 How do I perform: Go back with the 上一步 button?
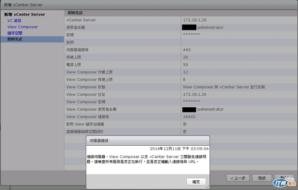(238, 178)
